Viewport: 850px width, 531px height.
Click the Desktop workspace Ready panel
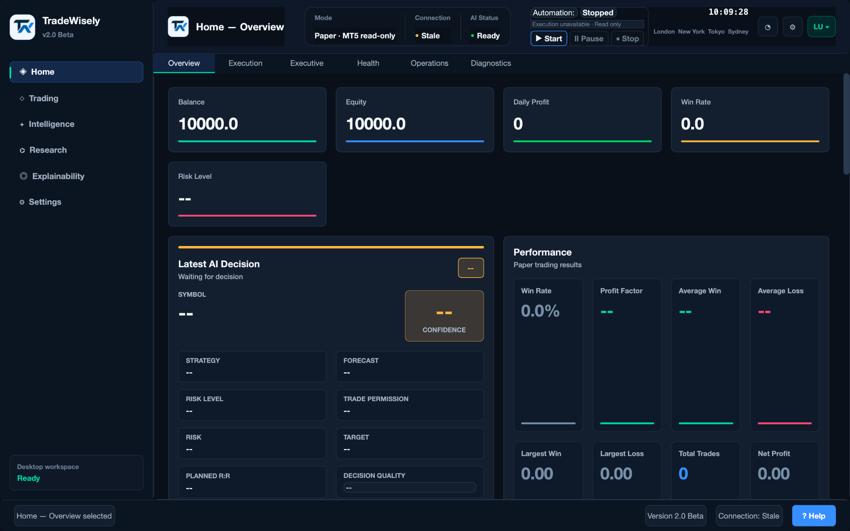point(76,473)
